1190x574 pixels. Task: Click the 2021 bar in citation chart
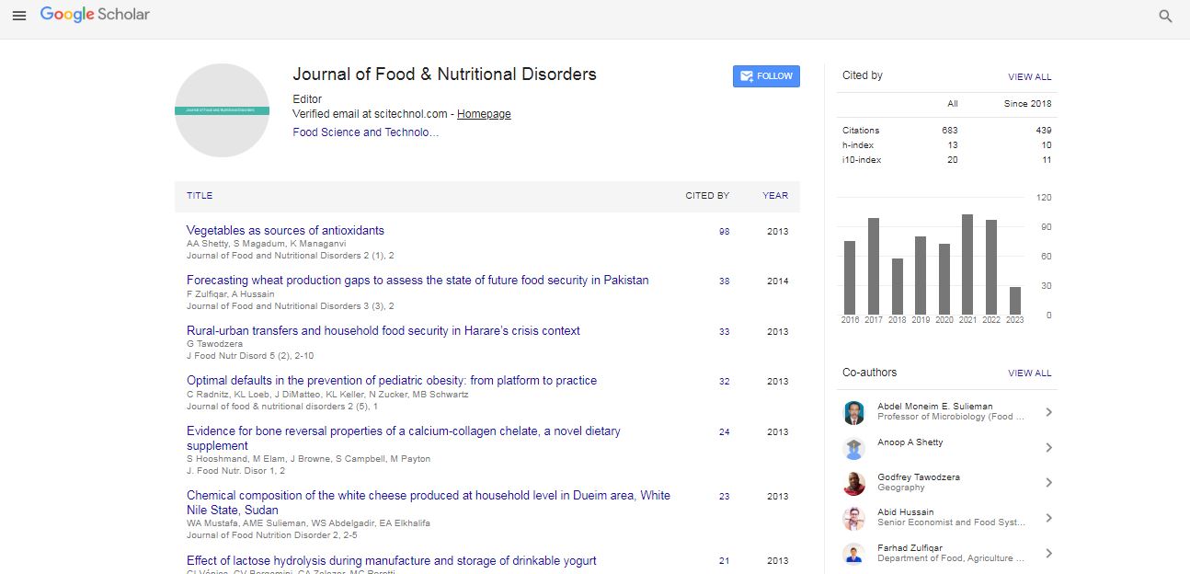coord(967,265)
